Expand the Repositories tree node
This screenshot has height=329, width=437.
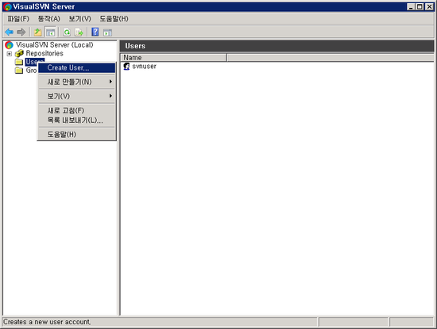(x=10, y=54)
